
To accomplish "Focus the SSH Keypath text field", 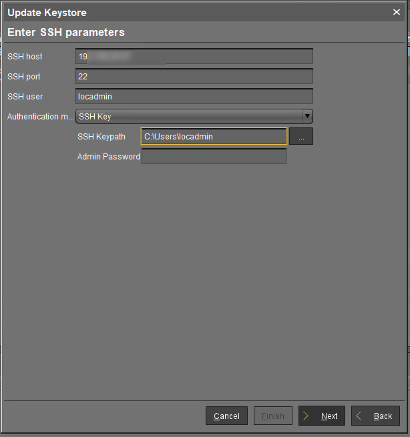I will coord(214,137).
